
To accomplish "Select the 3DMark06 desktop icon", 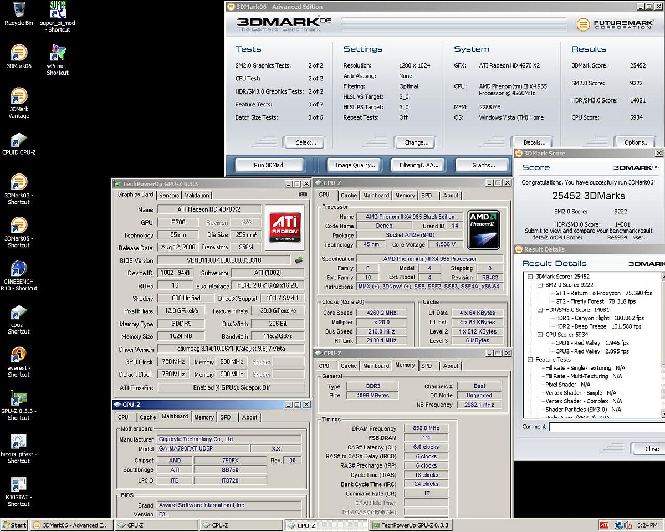I will coord(19,57).
